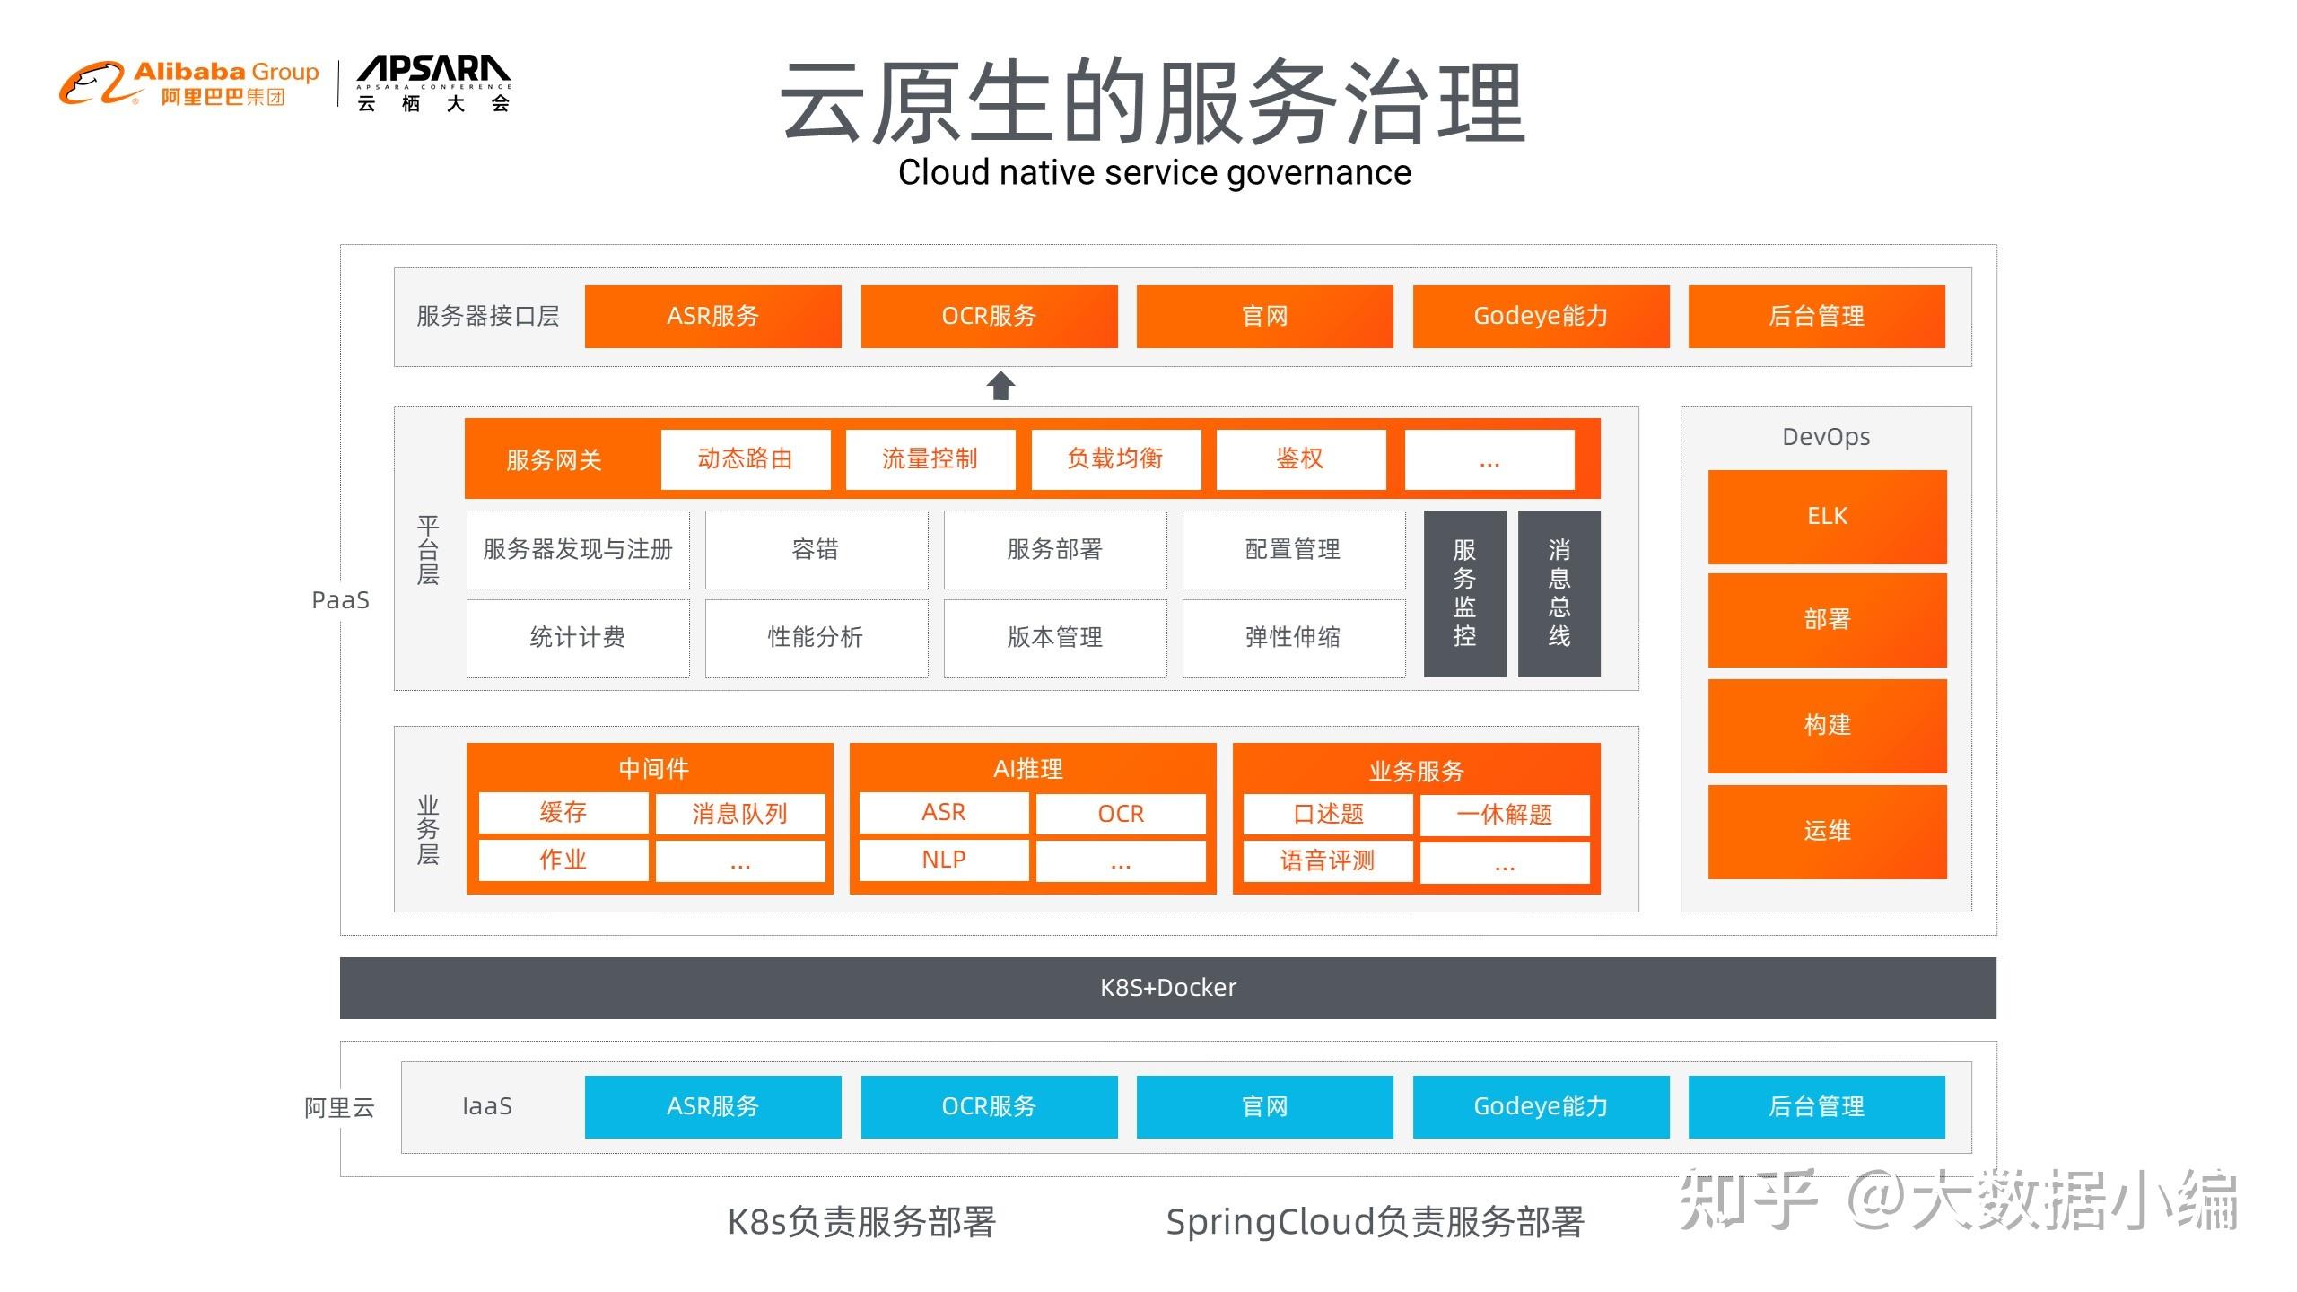
Task: Select the 弹性伸缩 box
Action: pyautogui.click(x=1293, y=638)
